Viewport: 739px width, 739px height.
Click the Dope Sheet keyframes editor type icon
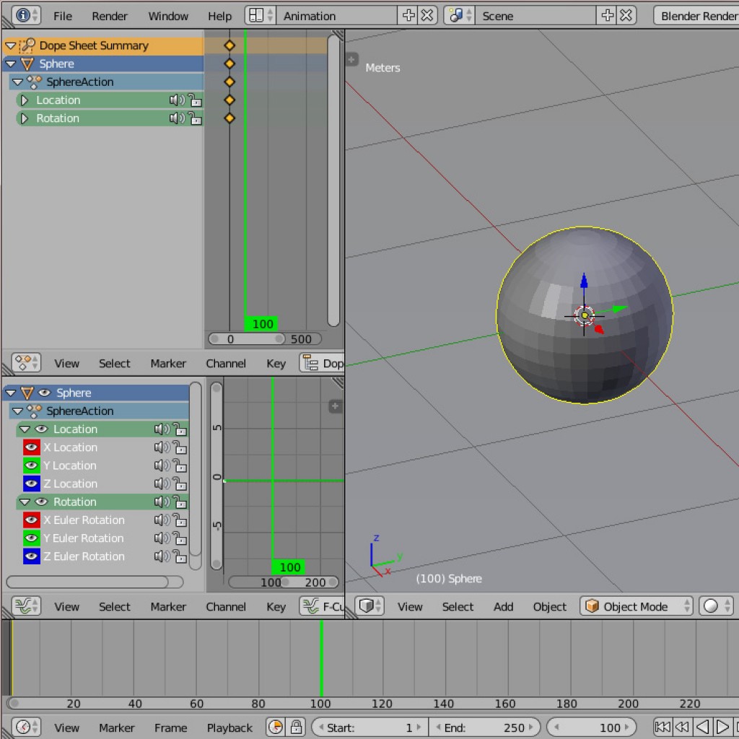pos(22,363)
